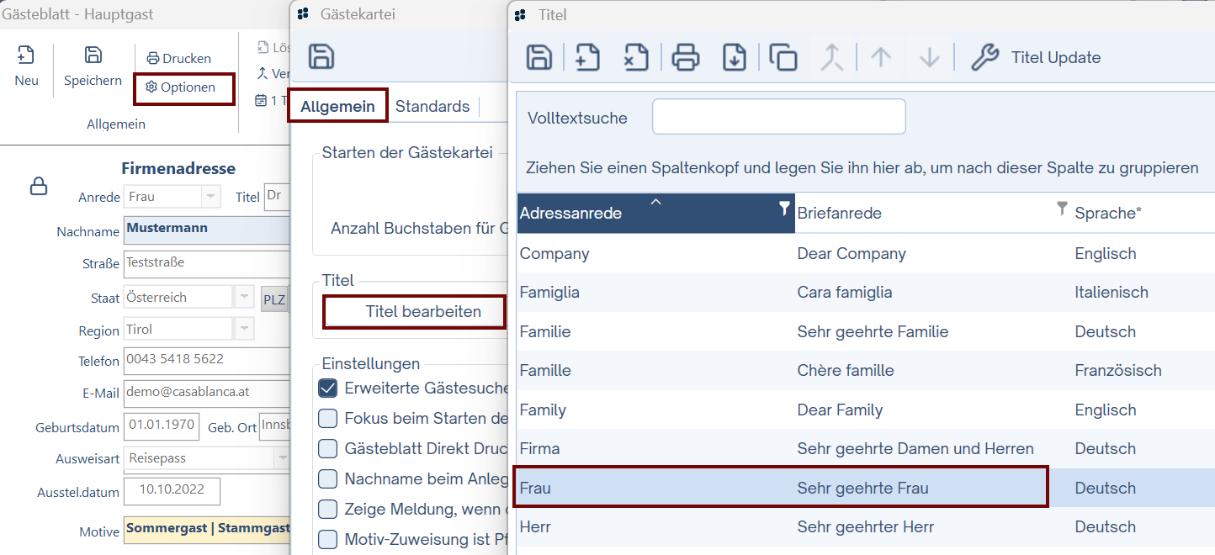Open the filter icon on the Adressanrede column
This screenshot has width=1215, height=555.
[x=784, y=209]
